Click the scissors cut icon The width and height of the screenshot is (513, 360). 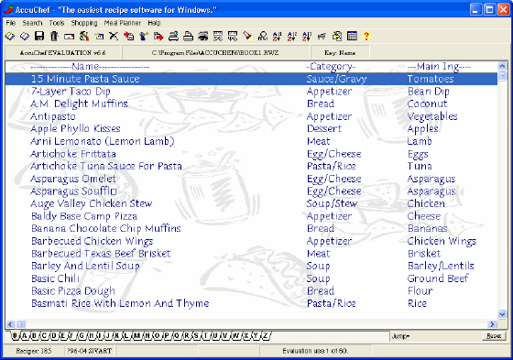pos(114,36)
